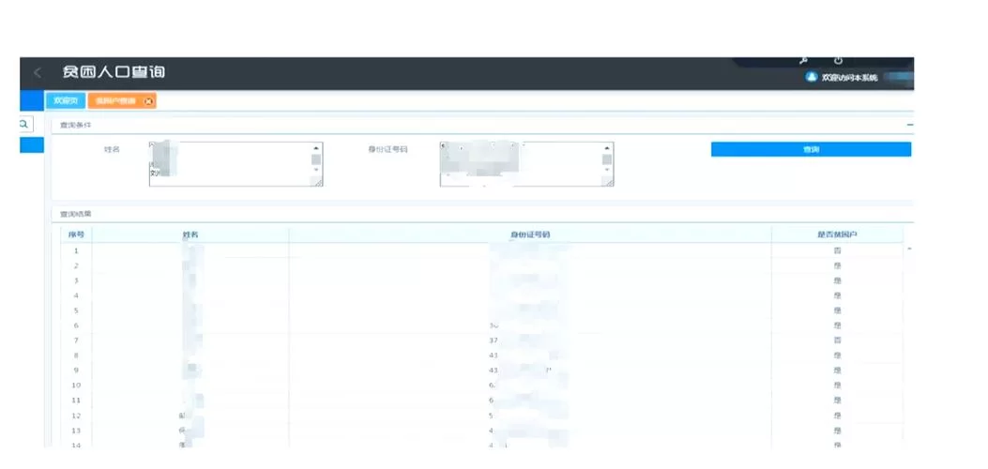Click inside the 姓名 text area

tap(236, 163)
